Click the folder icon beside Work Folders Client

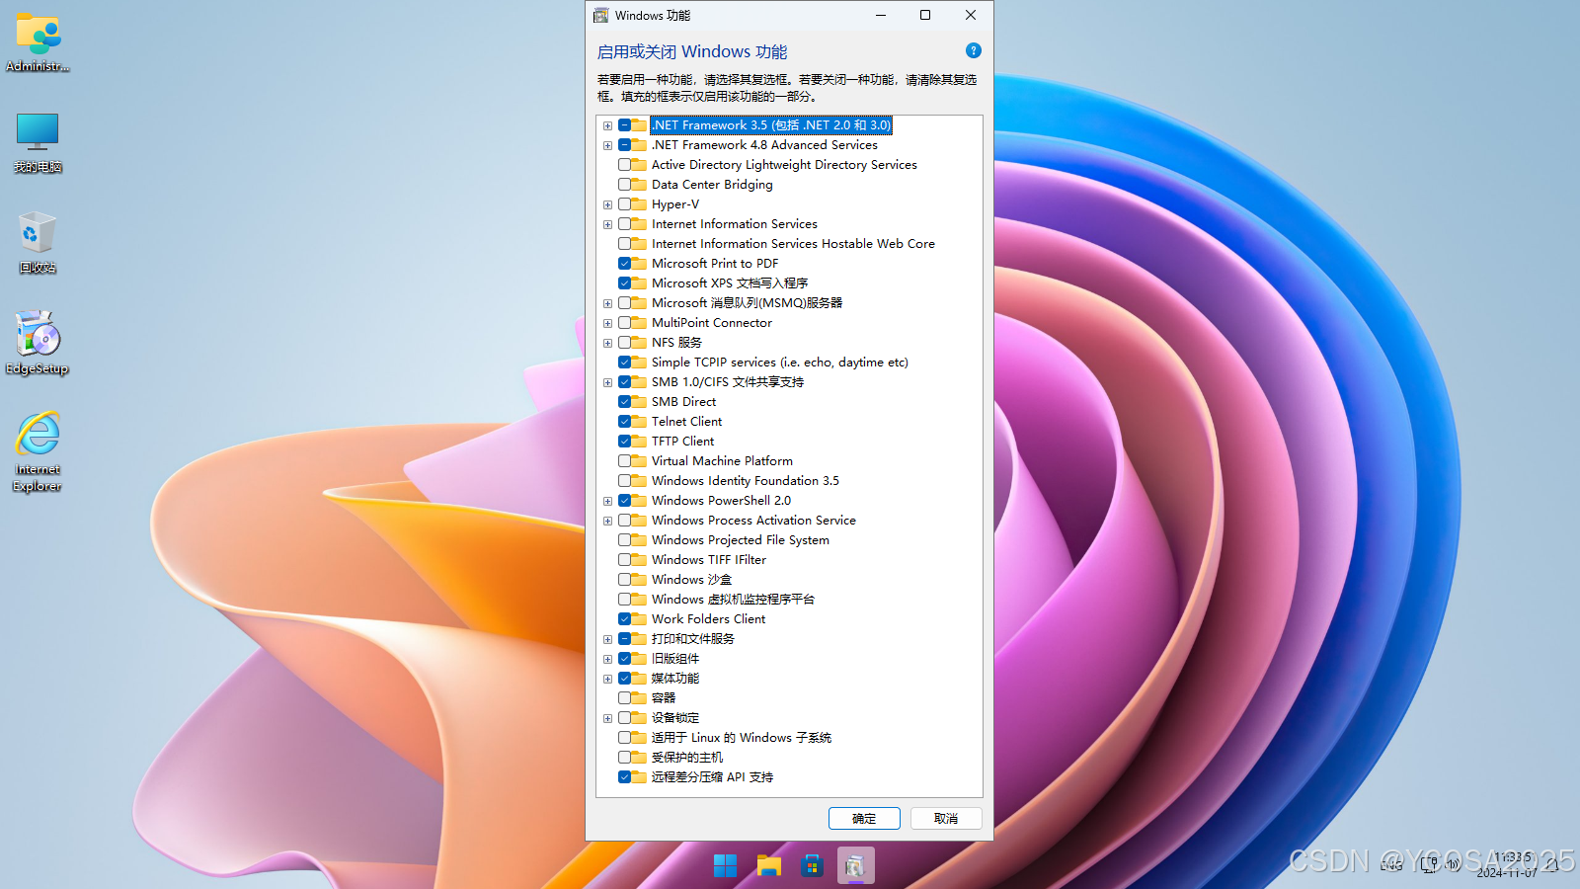(640, 619)
